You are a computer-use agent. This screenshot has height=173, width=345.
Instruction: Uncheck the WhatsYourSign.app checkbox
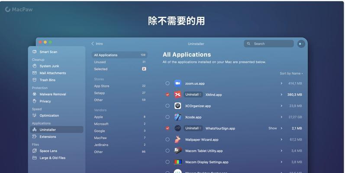(x=168, y=128)
